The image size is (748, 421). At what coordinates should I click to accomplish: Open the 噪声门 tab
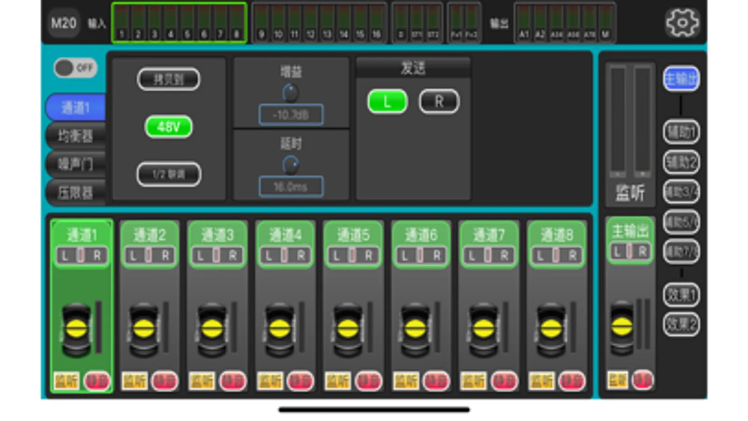tap(76, 164)
